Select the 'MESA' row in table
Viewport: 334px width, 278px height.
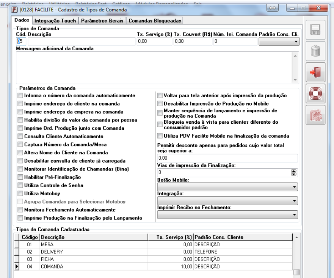point(156,245)
